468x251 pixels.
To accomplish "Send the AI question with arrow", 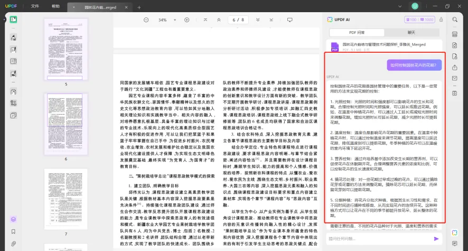I will click(436, 239).
